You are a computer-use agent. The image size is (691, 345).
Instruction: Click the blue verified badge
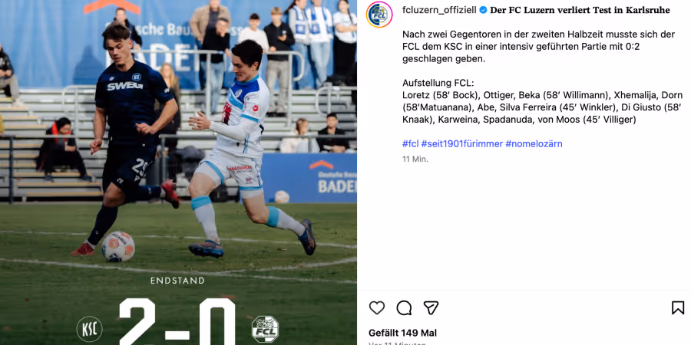(x=483, y=10)
